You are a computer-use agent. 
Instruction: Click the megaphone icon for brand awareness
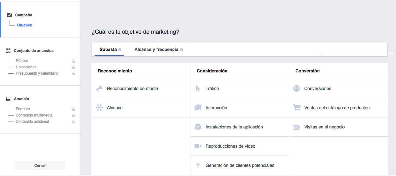coord(99,88)
